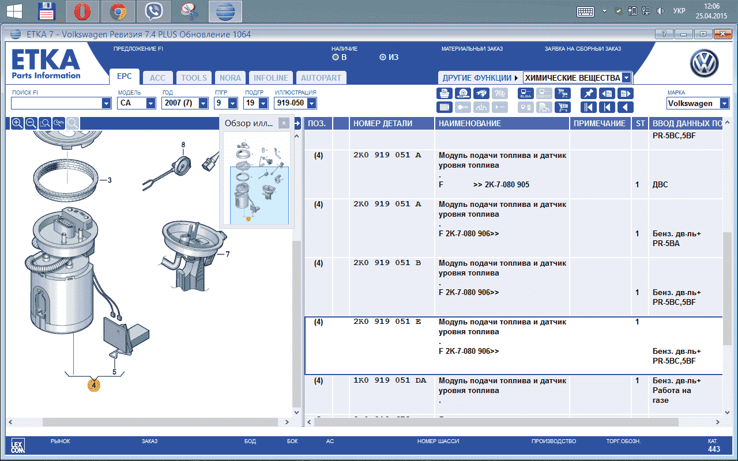
Task: Click part number 1K0 919 051 DA
Action: (x=390, y=380)
